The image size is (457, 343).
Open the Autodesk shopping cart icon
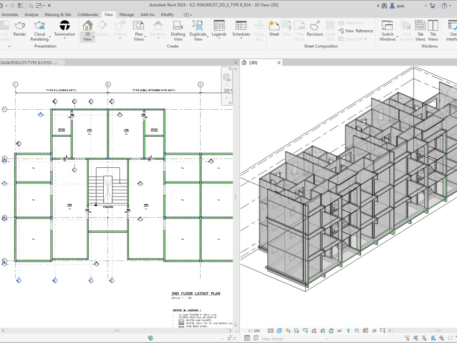click(x=433, y=5)
